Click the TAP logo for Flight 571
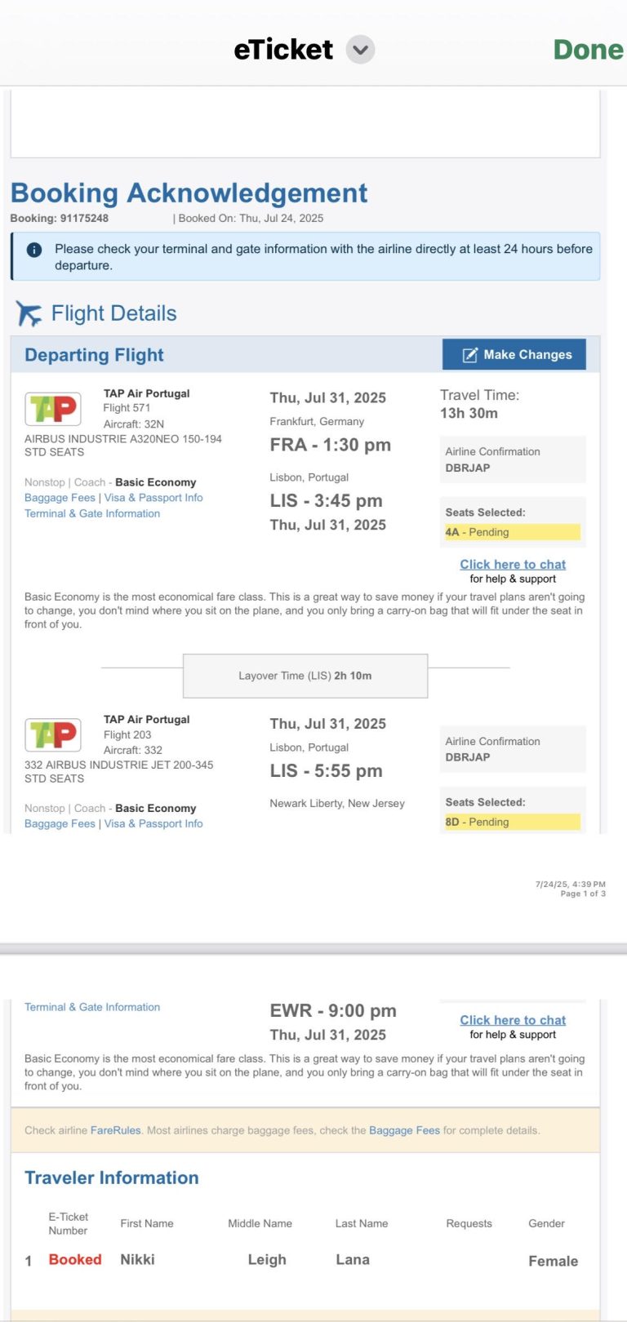The width and height of the screenshot is (627, 1322). pyautogui.click(x=53, y=409)
